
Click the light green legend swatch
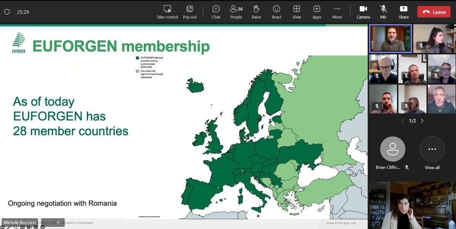click(138, 71)
